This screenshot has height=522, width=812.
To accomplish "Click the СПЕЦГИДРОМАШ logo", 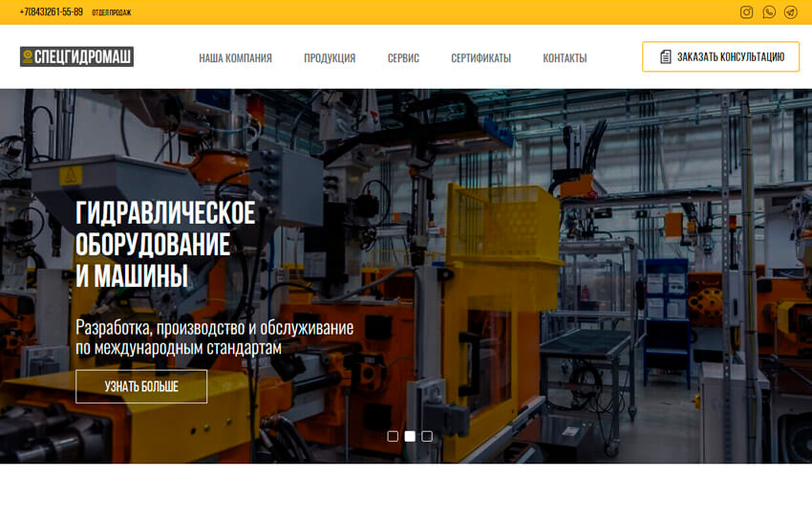I will (x=76, y=56).
